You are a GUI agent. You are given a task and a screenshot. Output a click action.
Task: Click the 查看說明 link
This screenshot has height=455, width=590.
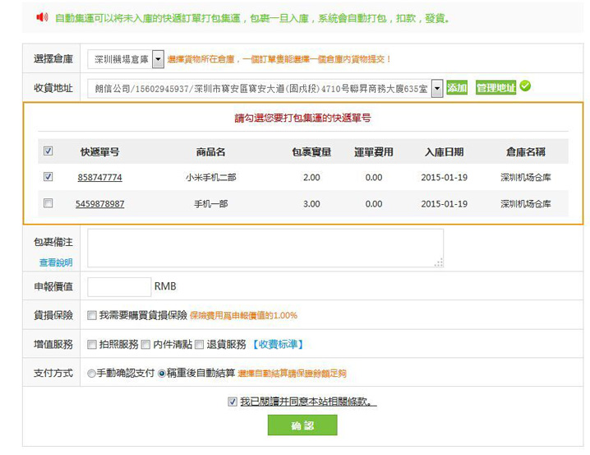[56, 262]
